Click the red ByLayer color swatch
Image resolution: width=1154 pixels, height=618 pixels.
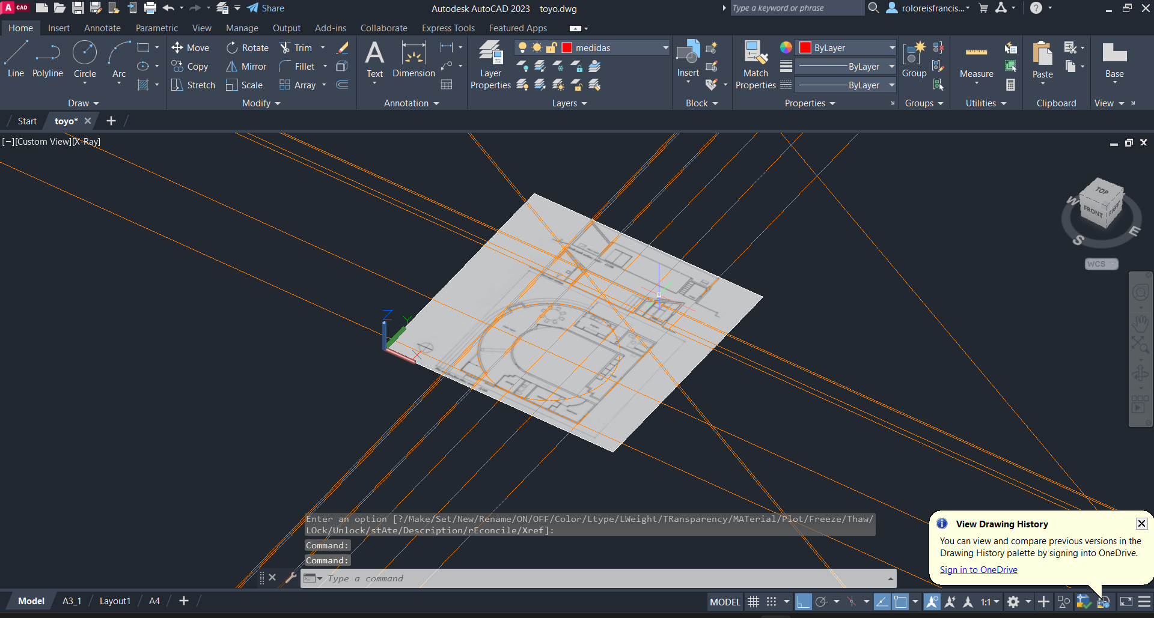click(805, 48)
